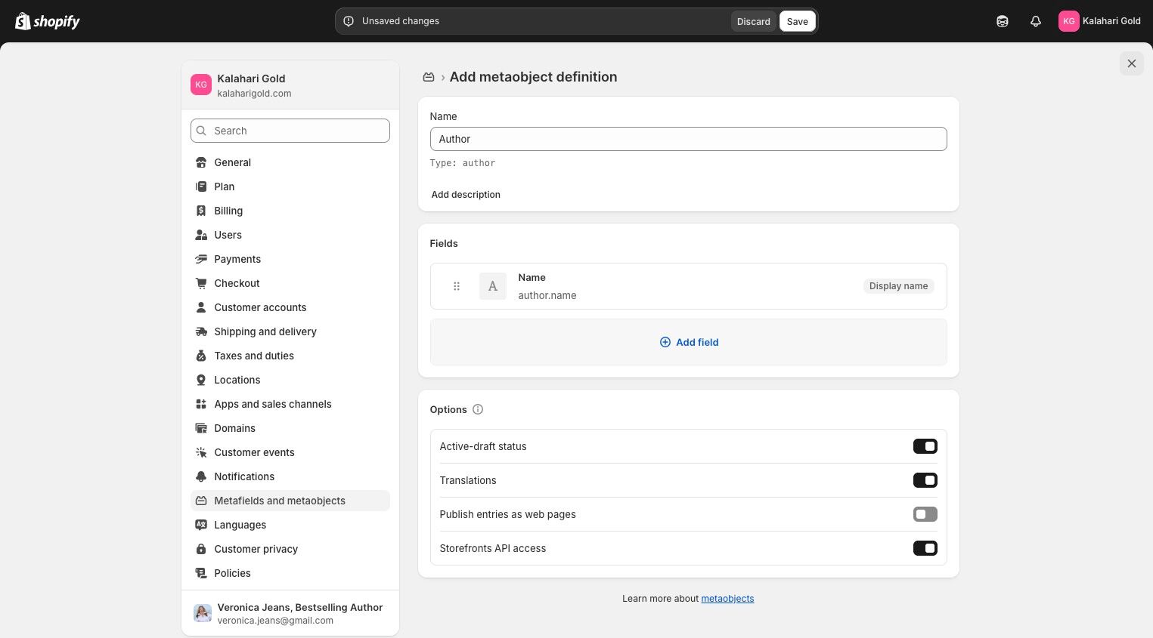1153x638 pixels.
Task: Toggle Storefronts API access off
Action: coord(925,548)
